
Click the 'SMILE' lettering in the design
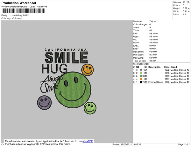point(67,57)
